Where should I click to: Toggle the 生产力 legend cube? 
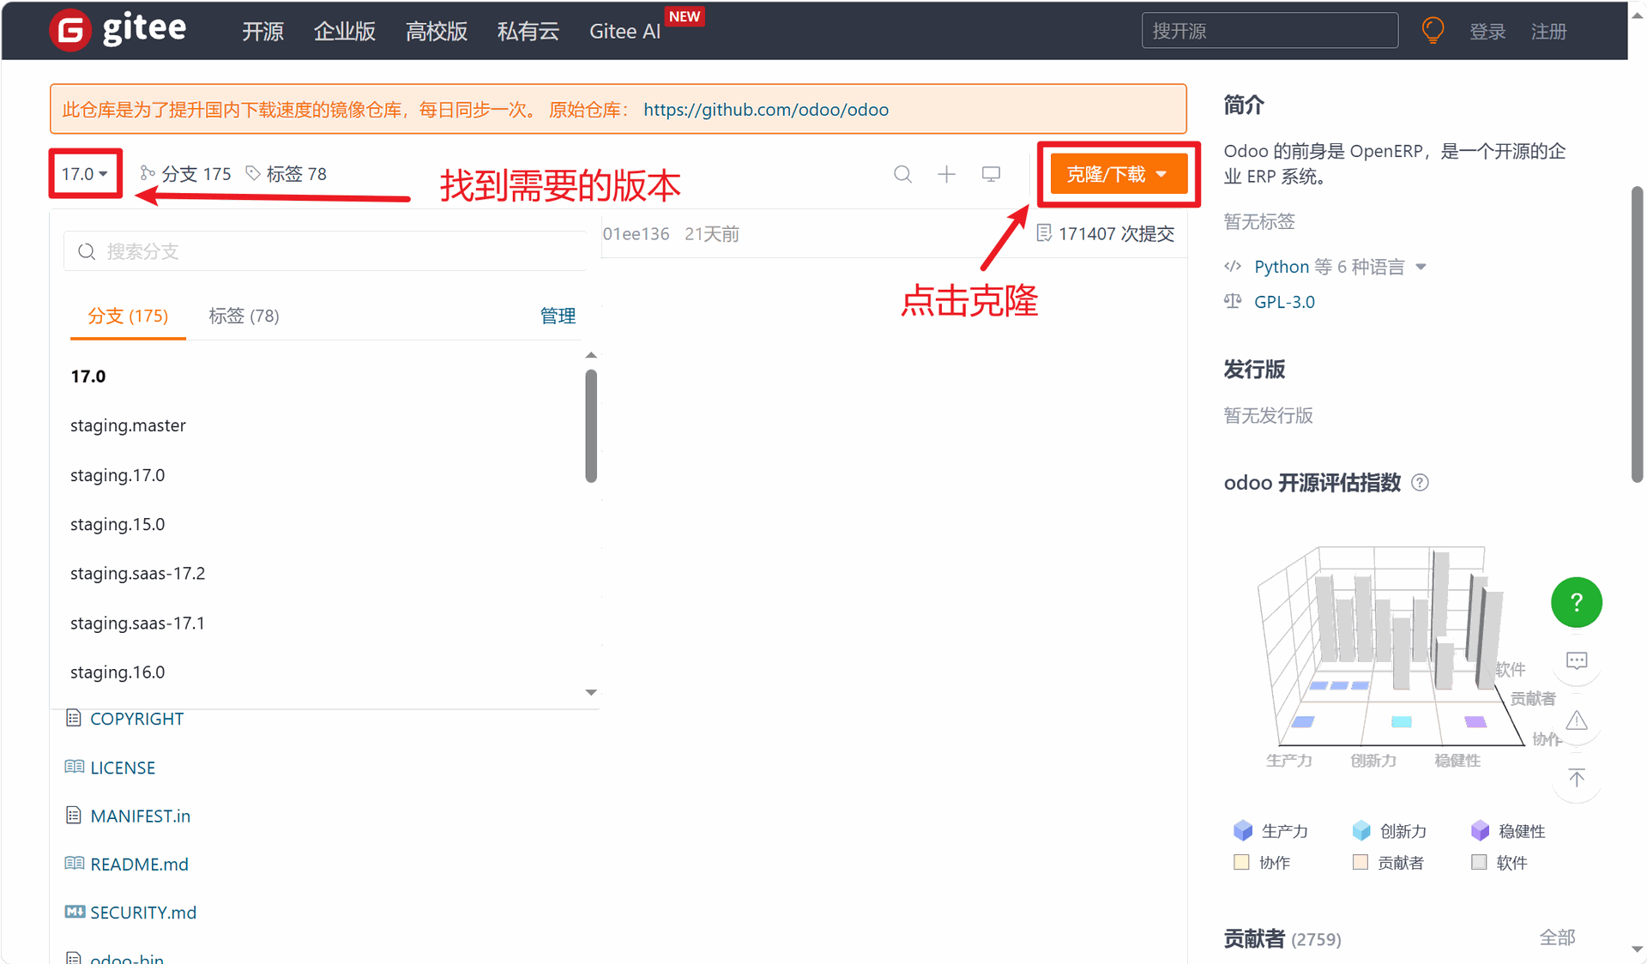point(1242,830)
